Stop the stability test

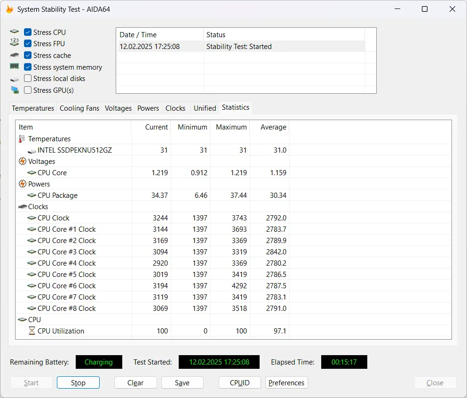(x=78, y=382)
